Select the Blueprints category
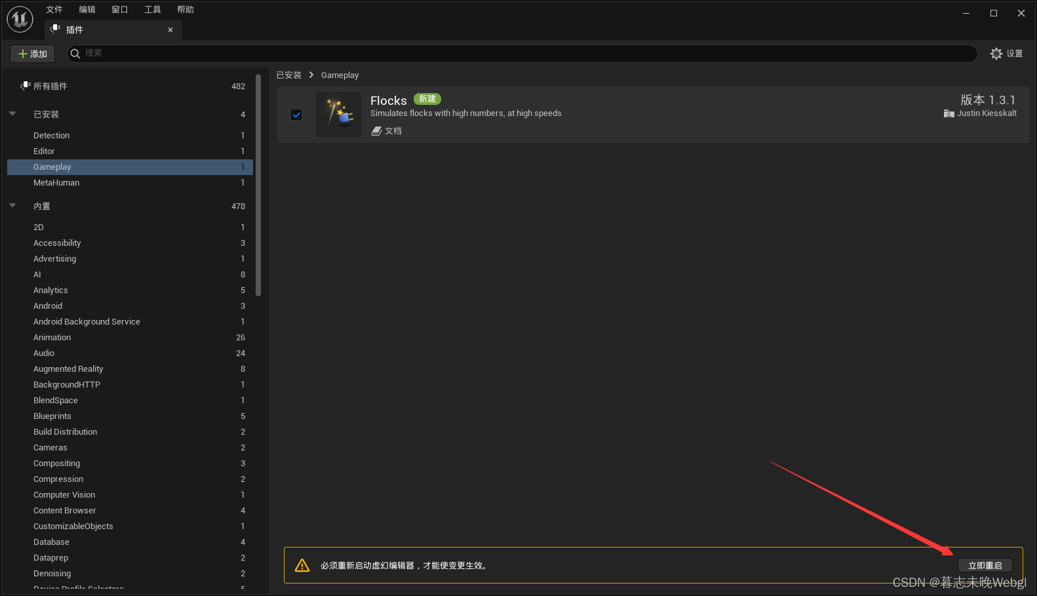The image size is (1037, 596). 130,416
